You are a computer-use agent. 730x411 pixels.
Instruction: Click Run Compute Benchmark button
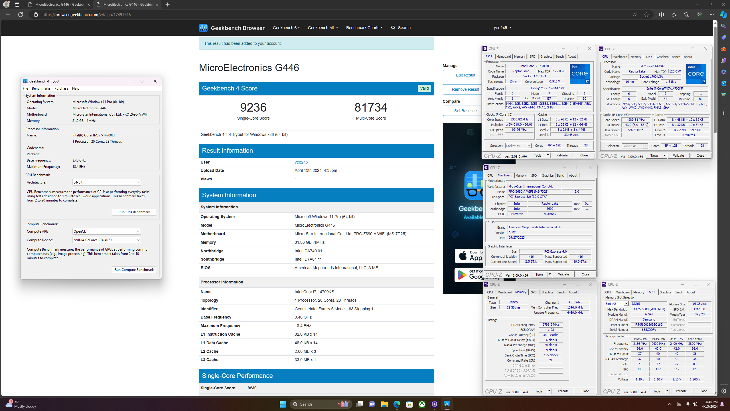(134, 270)
